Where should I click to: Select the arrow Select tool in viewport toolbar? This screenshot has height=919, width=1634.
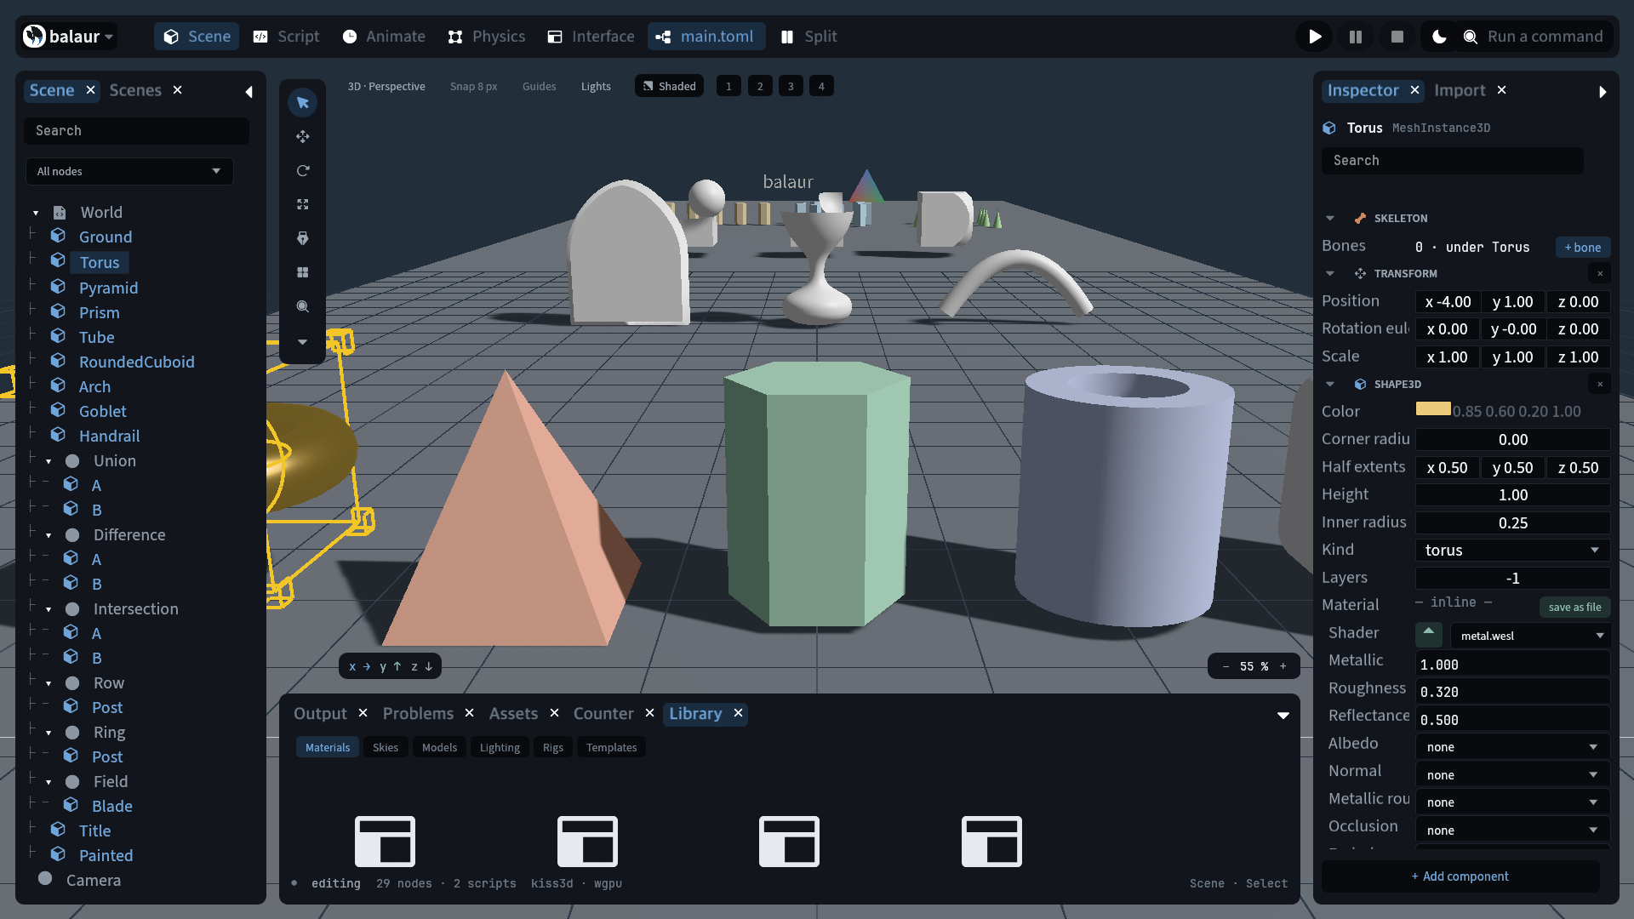[302, 102]
